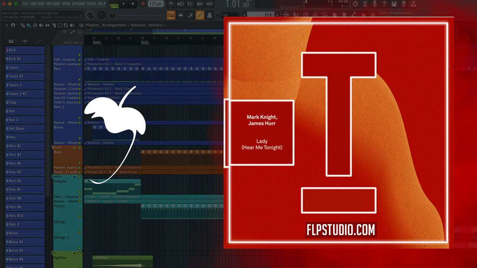Mute the EQ8 - Enabled track
This screenshot has width=477, height=268.
click(79, 60)
